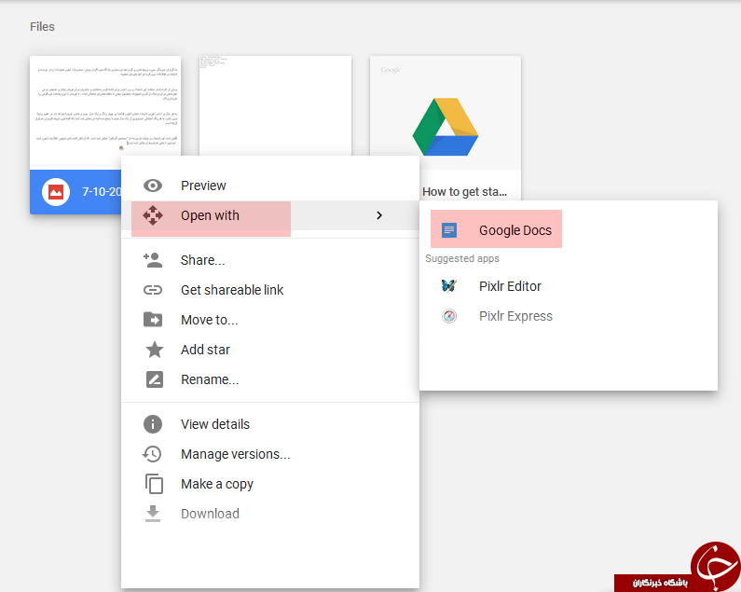Click the Add star icon

(154, 350)
